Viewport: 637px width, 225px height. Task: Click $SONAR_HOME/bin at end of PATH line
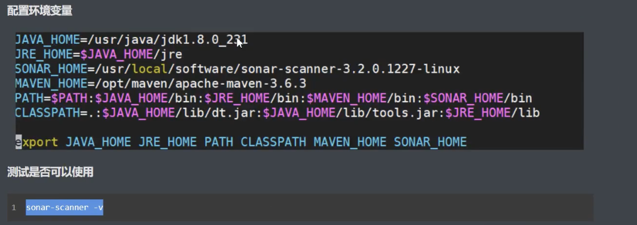(x=478, y=98)
